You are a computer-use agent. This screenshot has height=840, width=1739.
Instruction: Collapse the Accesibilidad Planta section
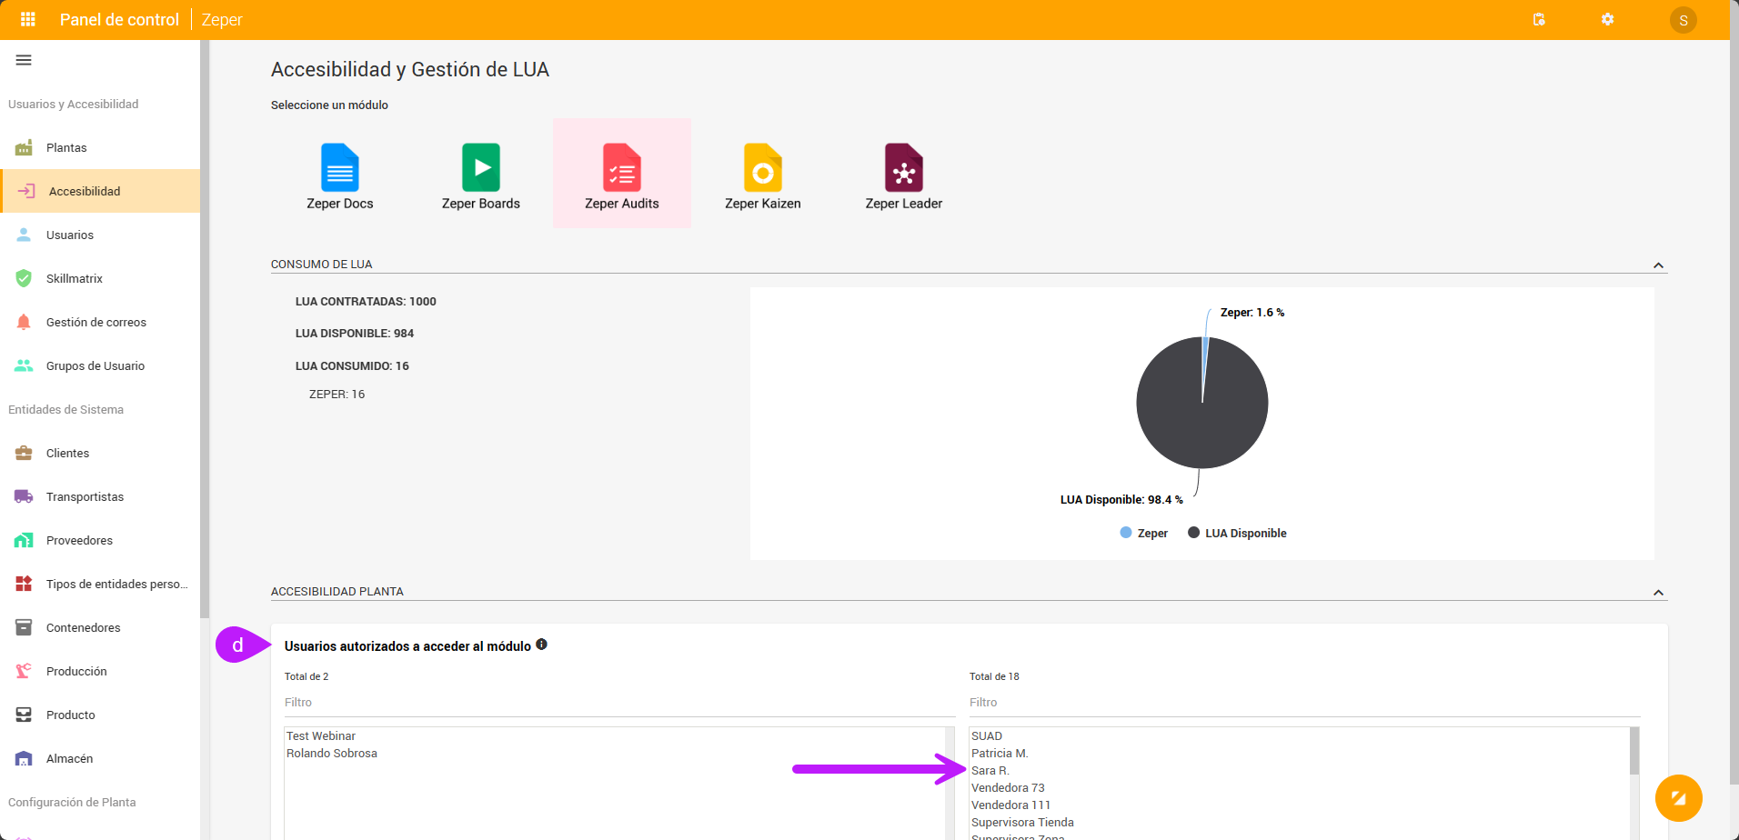coord(1658,593)
